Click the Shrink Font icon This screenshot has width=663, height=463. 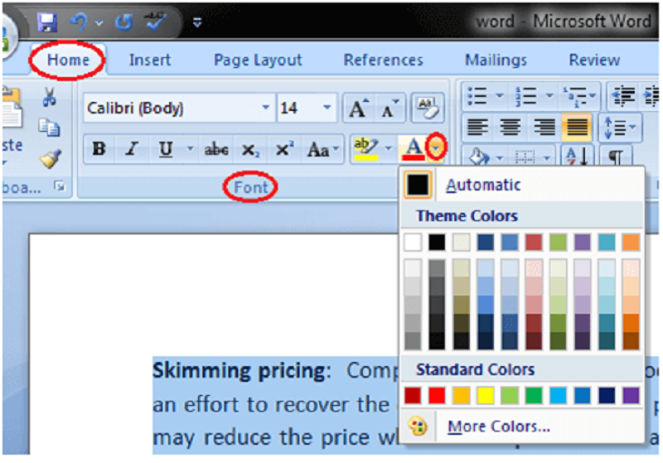pos(388,109)
